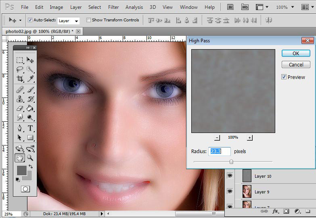Image resolution: width=316 pixels, height=218 pixels.
Task: Open the Filter menu
Action: pyautogui.click(x=113, y=7)
